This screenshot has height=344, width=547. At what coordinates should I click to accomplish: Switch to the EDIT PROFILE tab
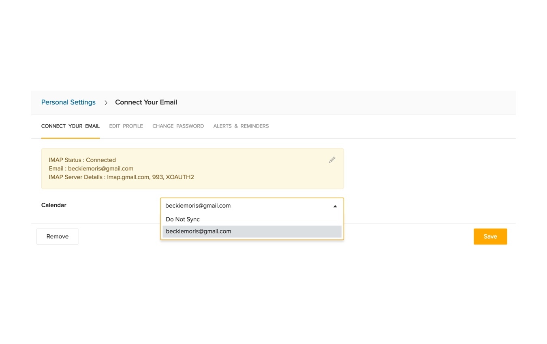click(126, 126)
